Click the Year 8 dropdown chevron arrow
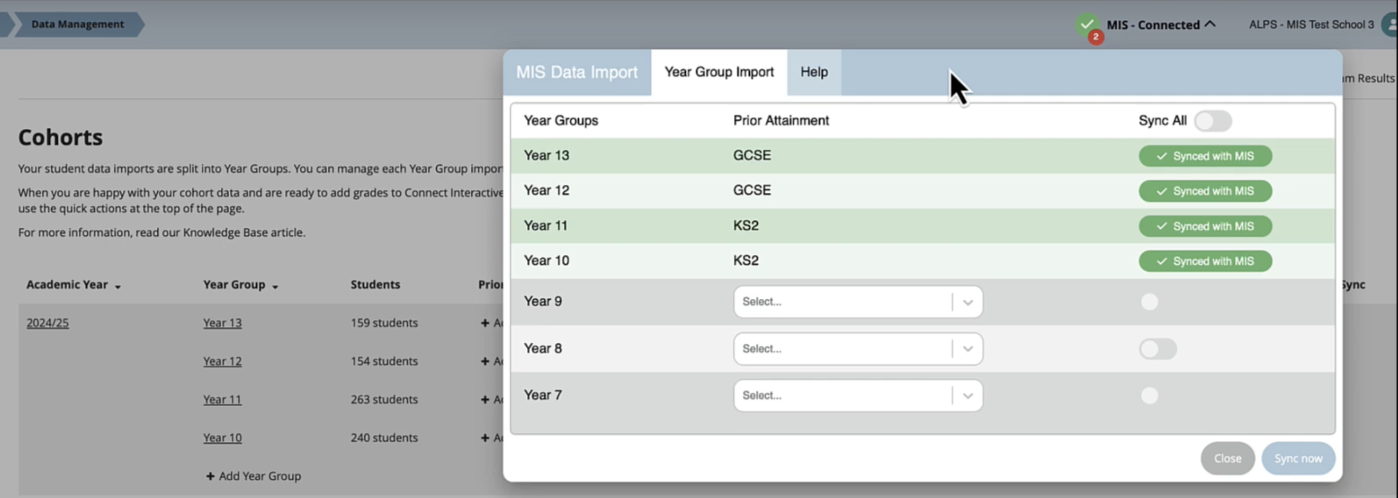This screenshot has height=498, width=1398. 968,349
